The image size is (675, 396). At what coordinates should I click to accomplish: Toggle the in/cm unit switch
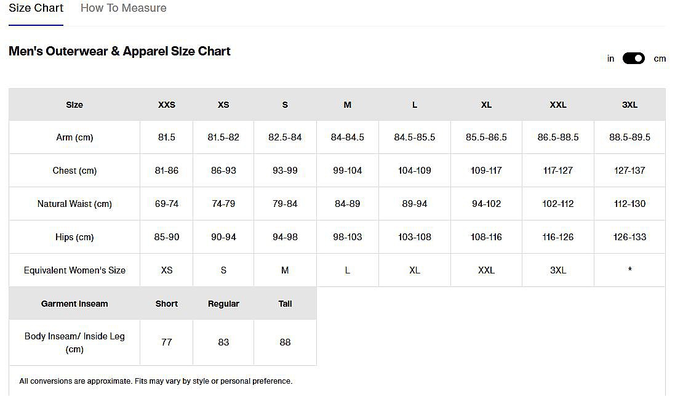pos(633,59)
